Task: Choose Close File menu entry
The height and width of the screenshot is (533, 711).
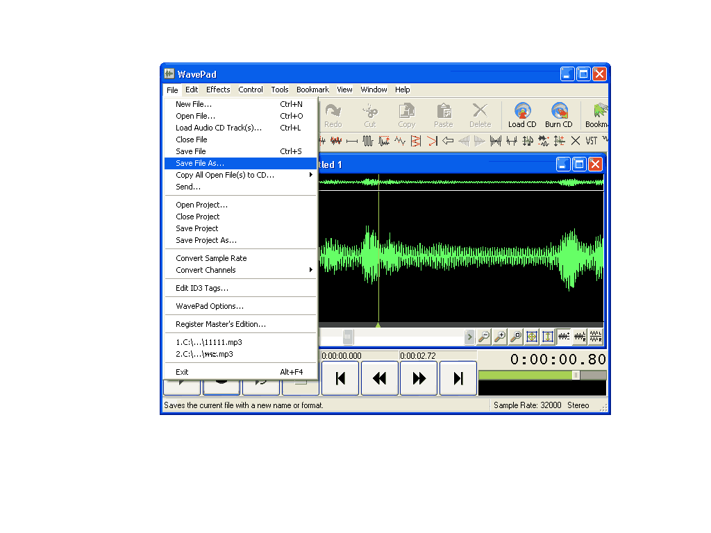Action: (240, 139)
